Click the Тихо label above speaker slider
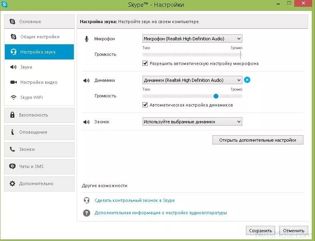 146,89
